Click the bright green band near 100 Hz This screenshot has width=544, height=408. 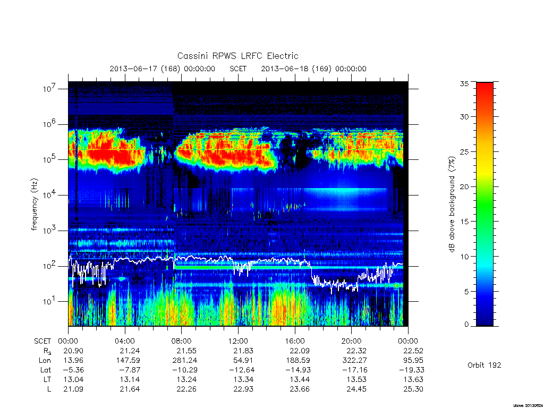[x=242, y=268]
